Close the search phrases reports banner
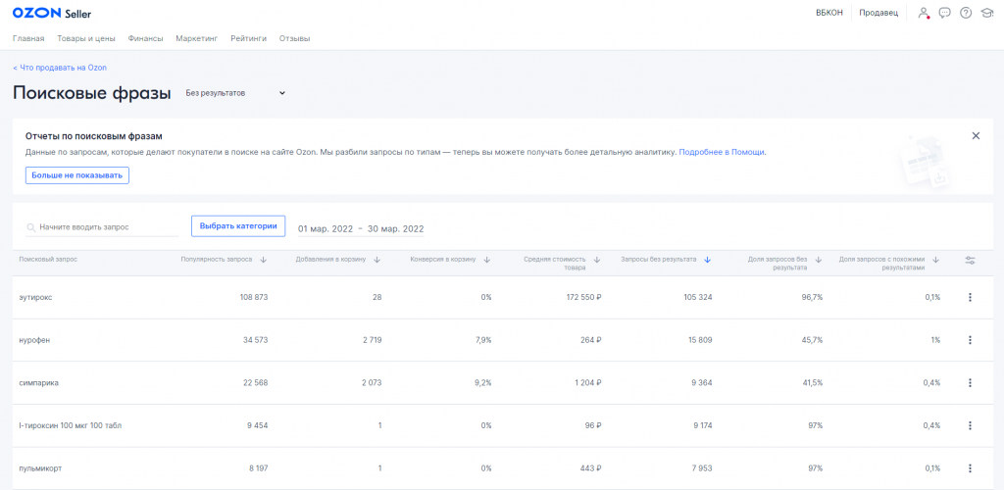This screenshot has width=1004, height=490. (976, 135)
